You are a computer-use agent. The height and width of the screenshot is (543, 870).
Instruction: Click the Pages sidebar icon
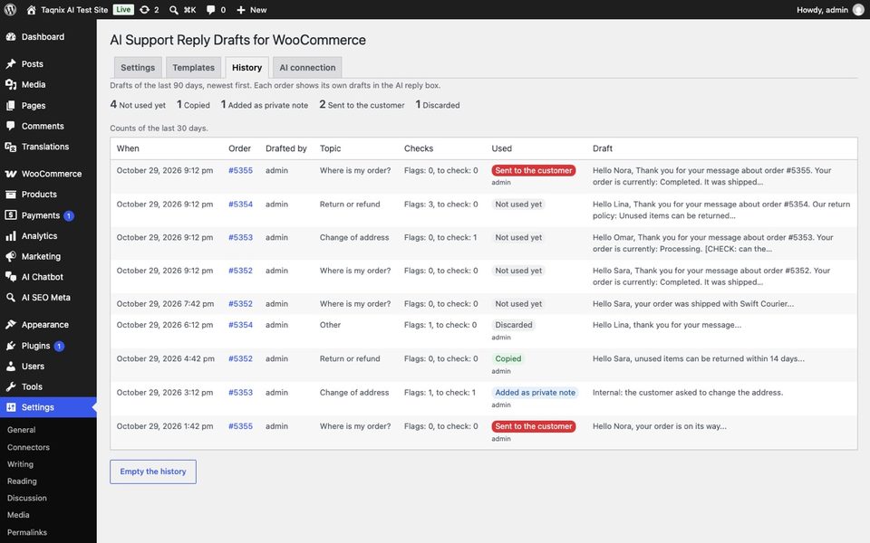point(11,105)
